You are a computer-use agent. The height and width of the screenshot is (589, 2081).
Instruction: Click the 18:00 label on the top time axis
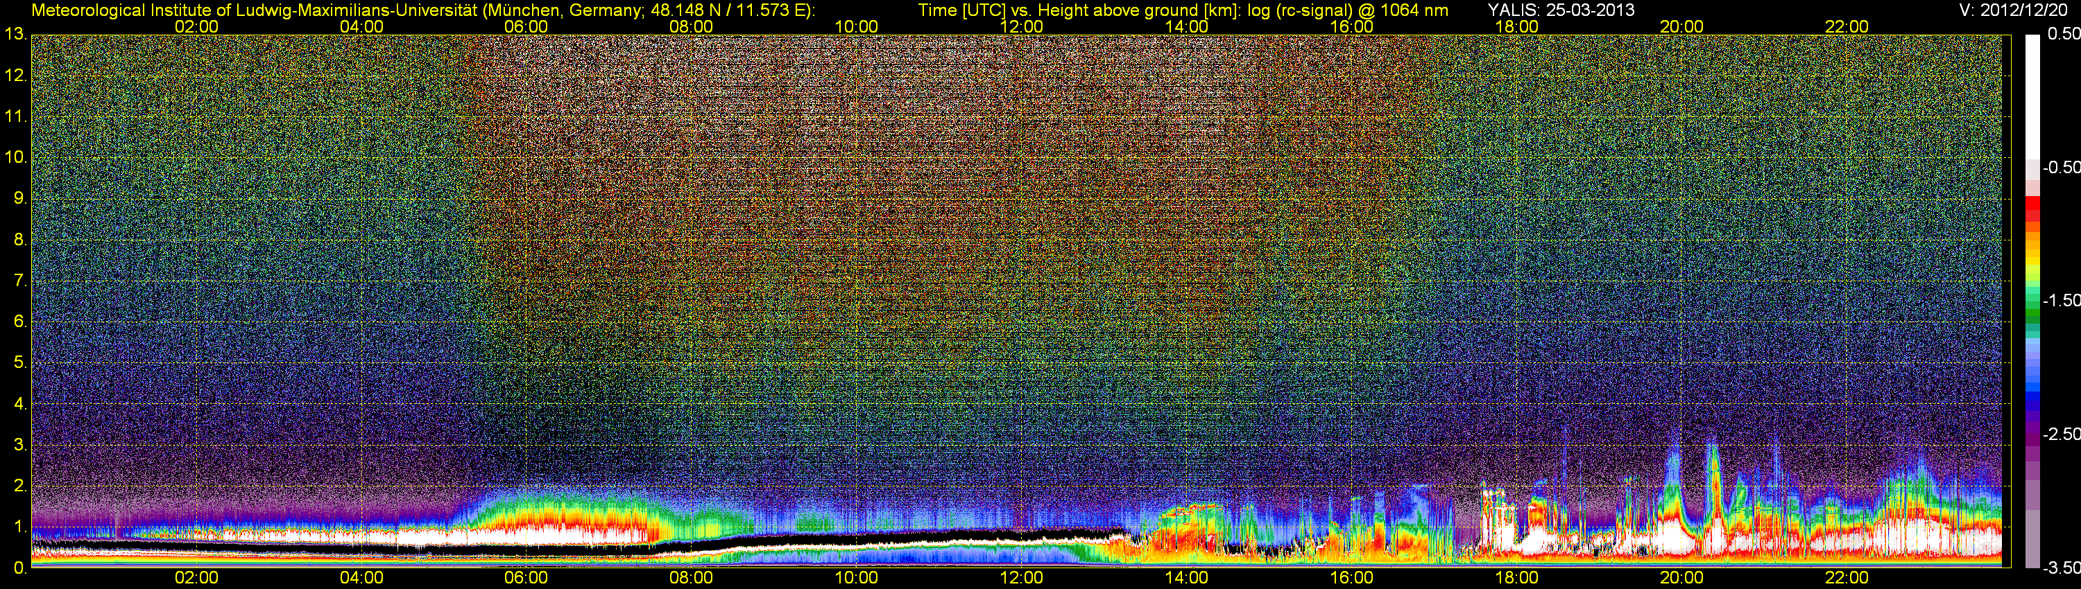click(x=1516, y=26)
